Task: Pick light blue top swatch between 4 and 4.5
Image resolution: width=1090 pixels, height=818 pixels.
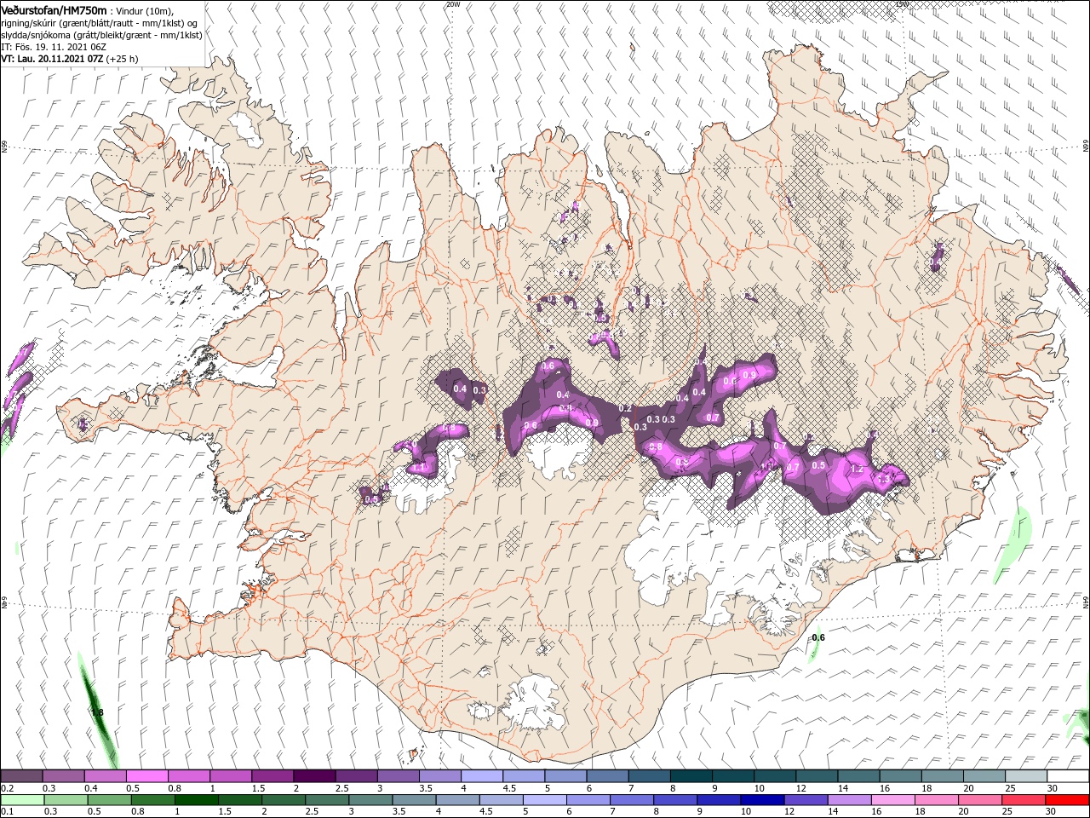Action: 482,776
